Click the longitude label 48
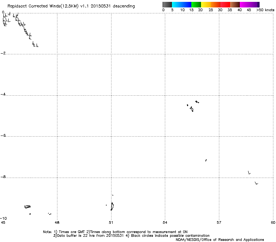This screenshot has width=276, height=242. 57,223
